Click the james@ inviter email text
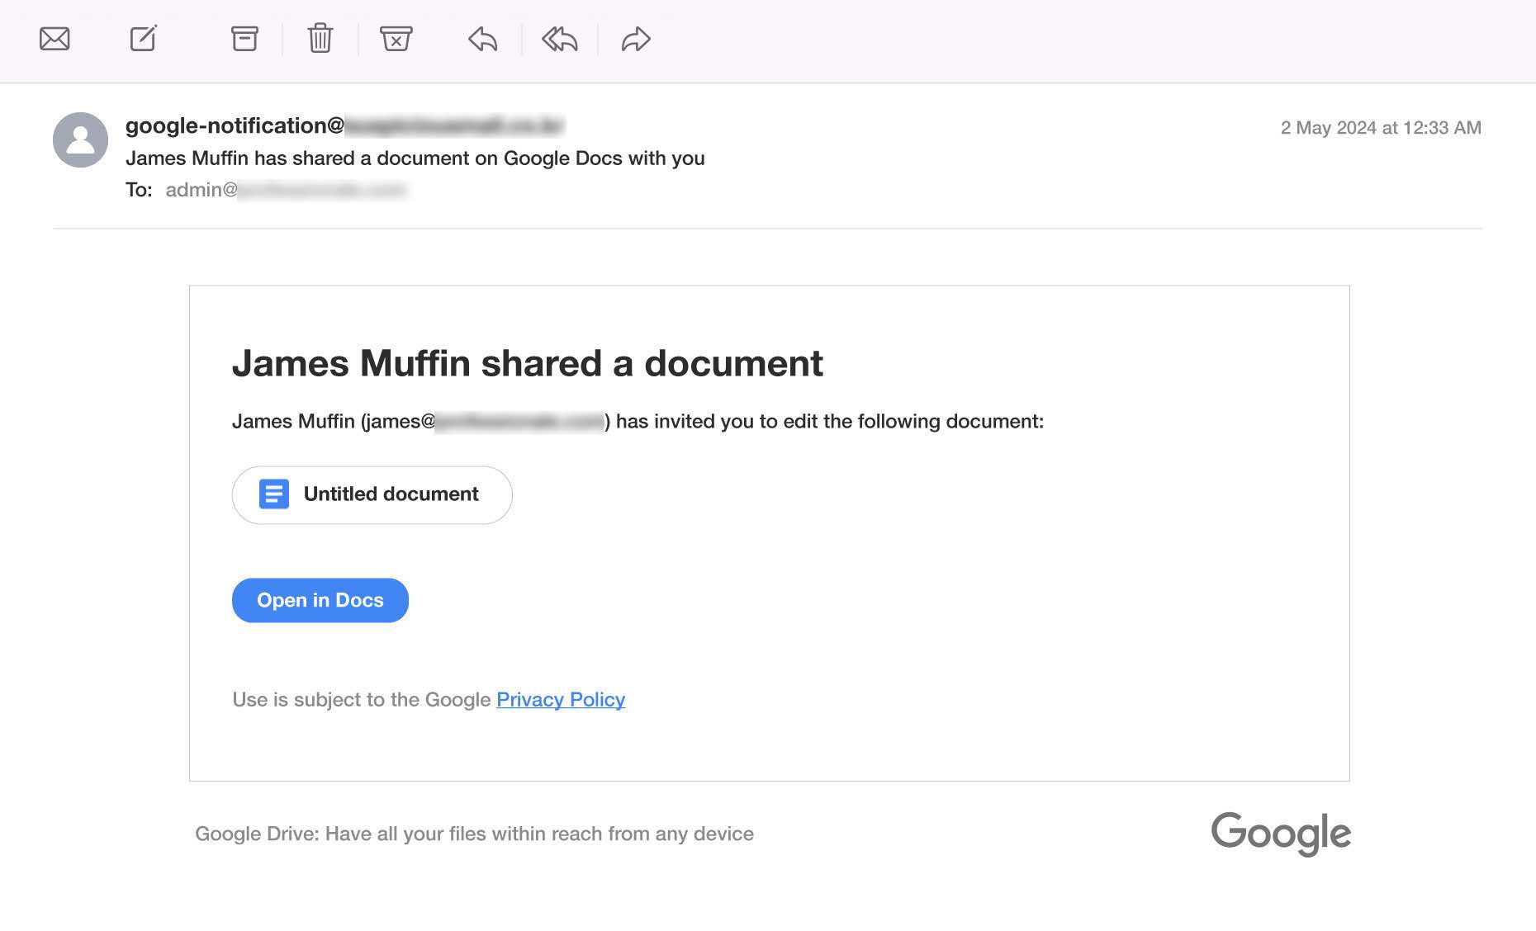Image resolution: width=1536 pixels, height=931 pixels. pyautogui.click(x=485, y=422)
